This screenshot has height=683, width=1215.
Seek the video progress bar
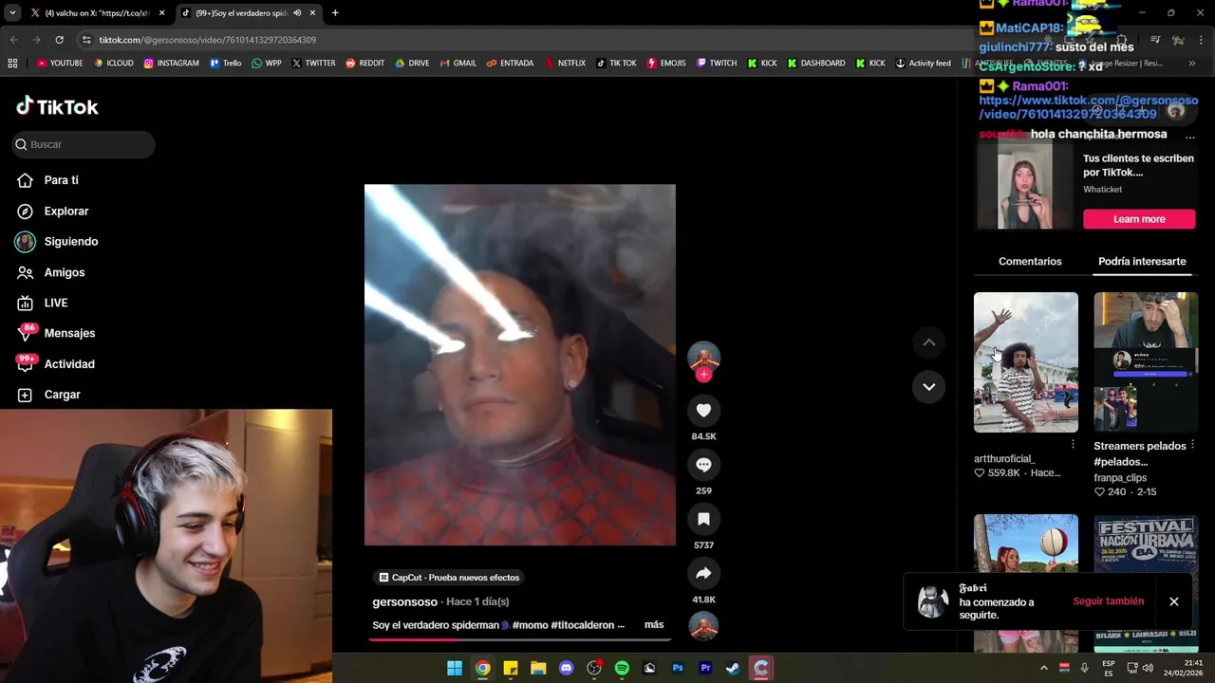520,639
